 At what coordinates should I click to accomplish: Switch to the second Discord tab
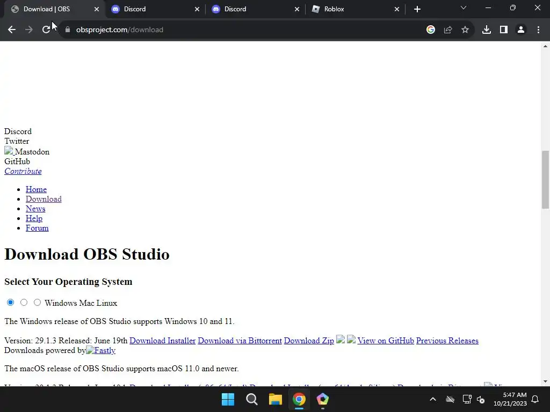pyautogui.click(x=255, y=9)
